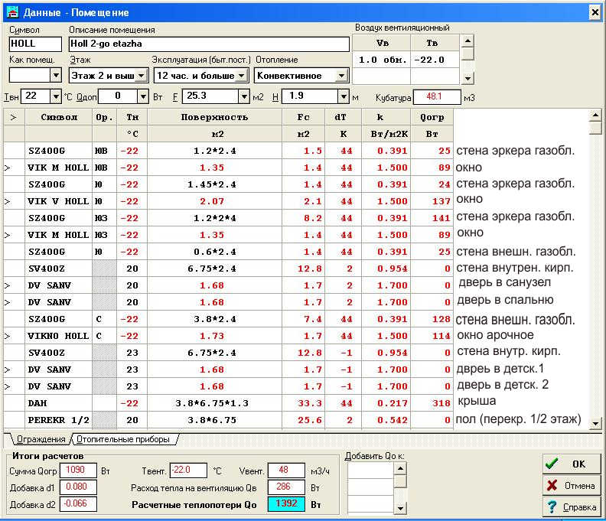Open the Справка help button

point(572,507)
